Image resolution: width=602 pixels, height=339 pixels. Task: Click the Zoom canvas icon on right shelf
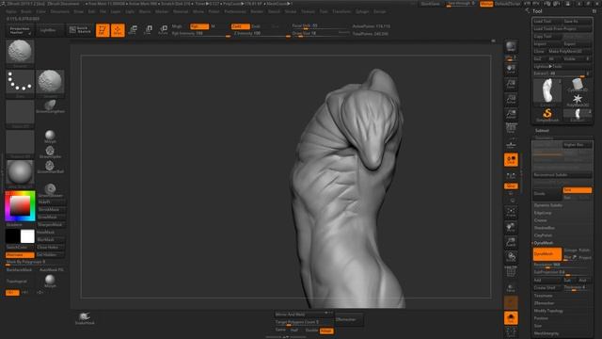pos(511,84)
